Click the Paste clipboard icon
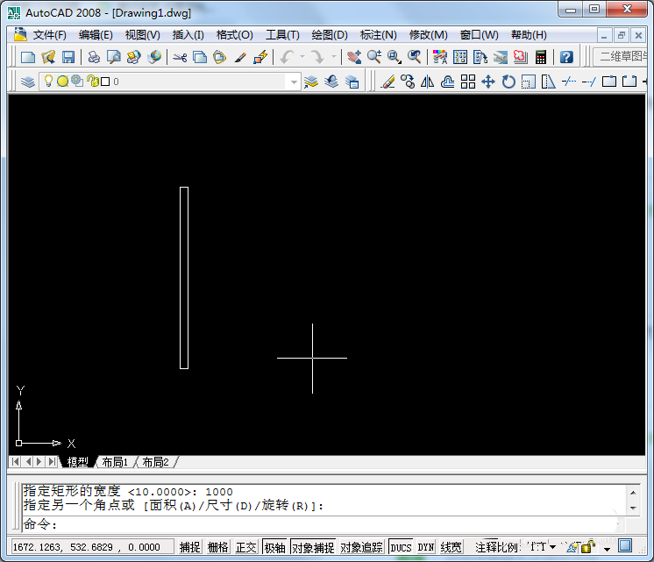Screen dimensions: 654x562 [219, 57]
